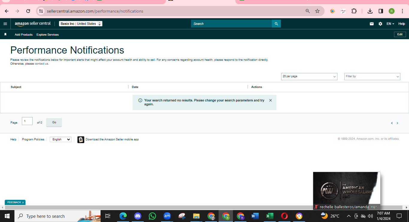Click the Go button for page navigation
Image resolution: width=409 pixels, height=222 pixels.
[x=54, y=122]
